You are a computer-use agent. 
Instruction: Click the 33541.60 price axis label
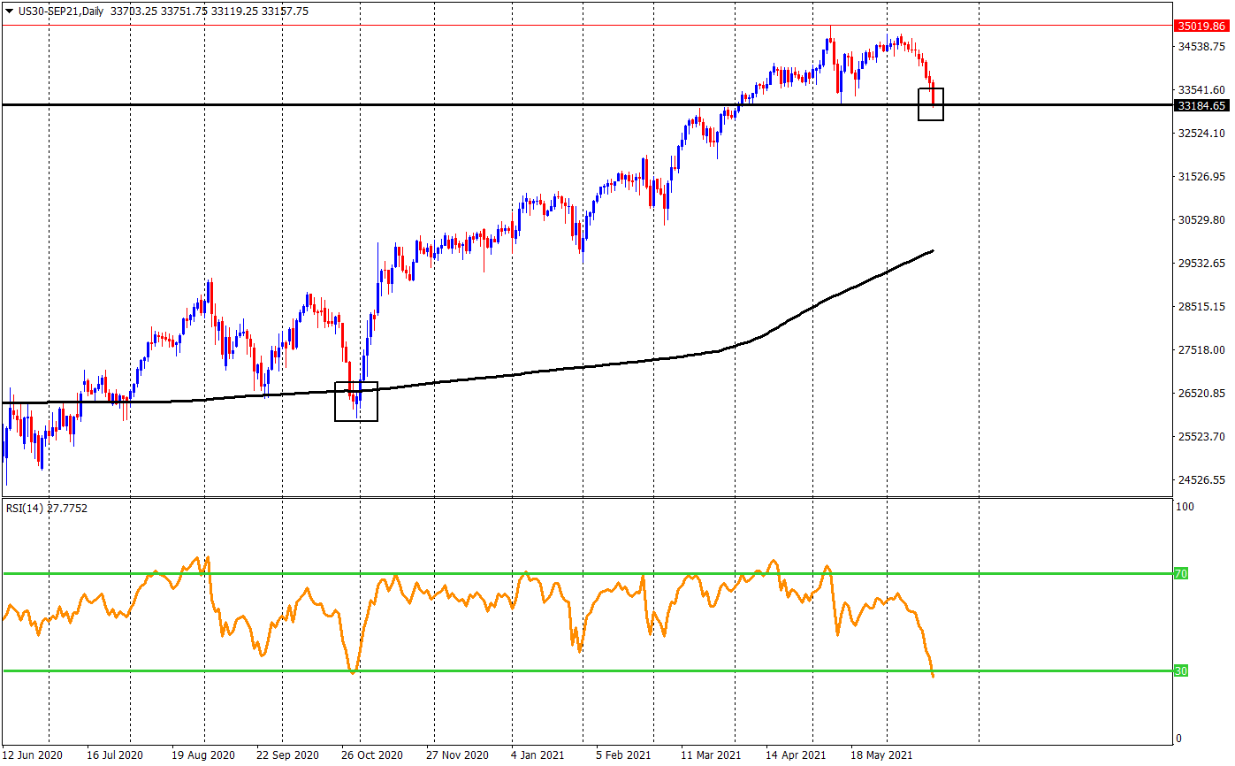pyautogui.click(x=1201, y=89)
